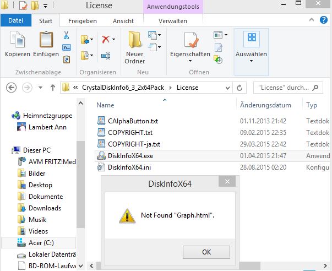Screen dimensions: 332x271
Task: Click the help question mark icon
Action: (x=324, y=20)
